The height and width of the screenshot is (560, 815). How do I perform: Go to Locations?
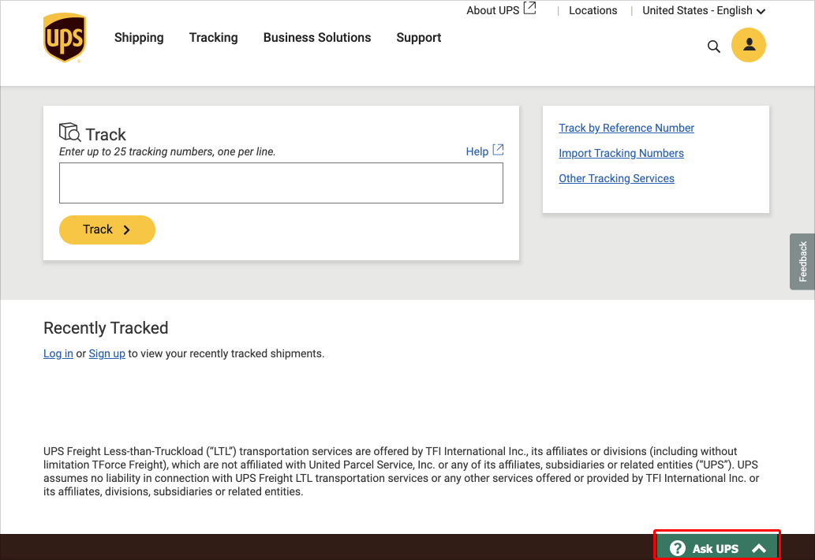pos(593,10)
